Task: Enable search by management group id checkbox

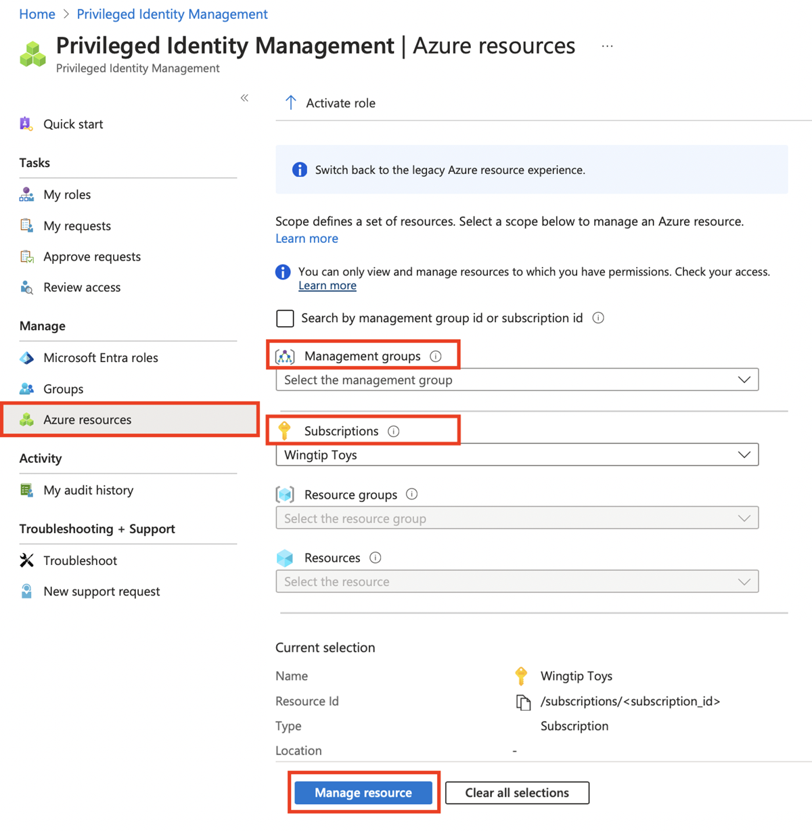Action: click(286, 318)
